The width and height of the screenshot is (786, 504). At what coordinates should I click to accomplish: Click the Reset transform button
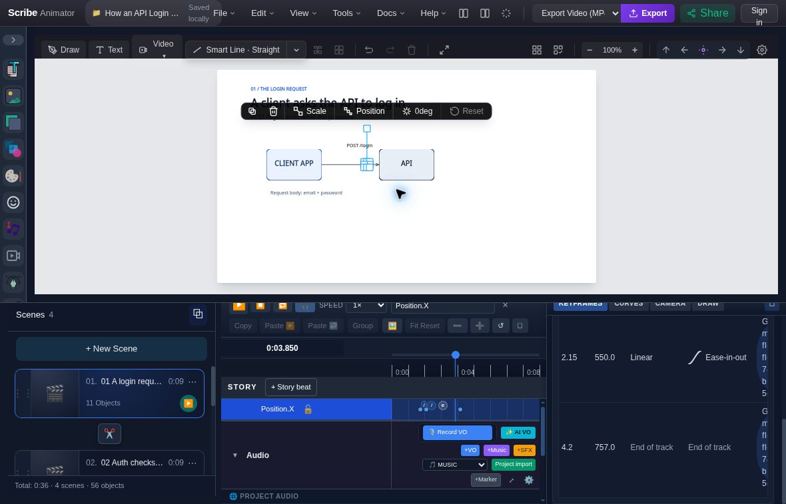[x=467, y=111]
